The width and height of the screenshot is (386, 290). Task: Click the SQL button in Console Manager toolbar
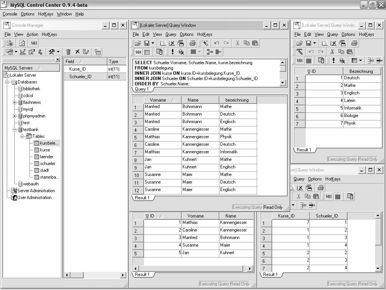(x=34, y=43)
